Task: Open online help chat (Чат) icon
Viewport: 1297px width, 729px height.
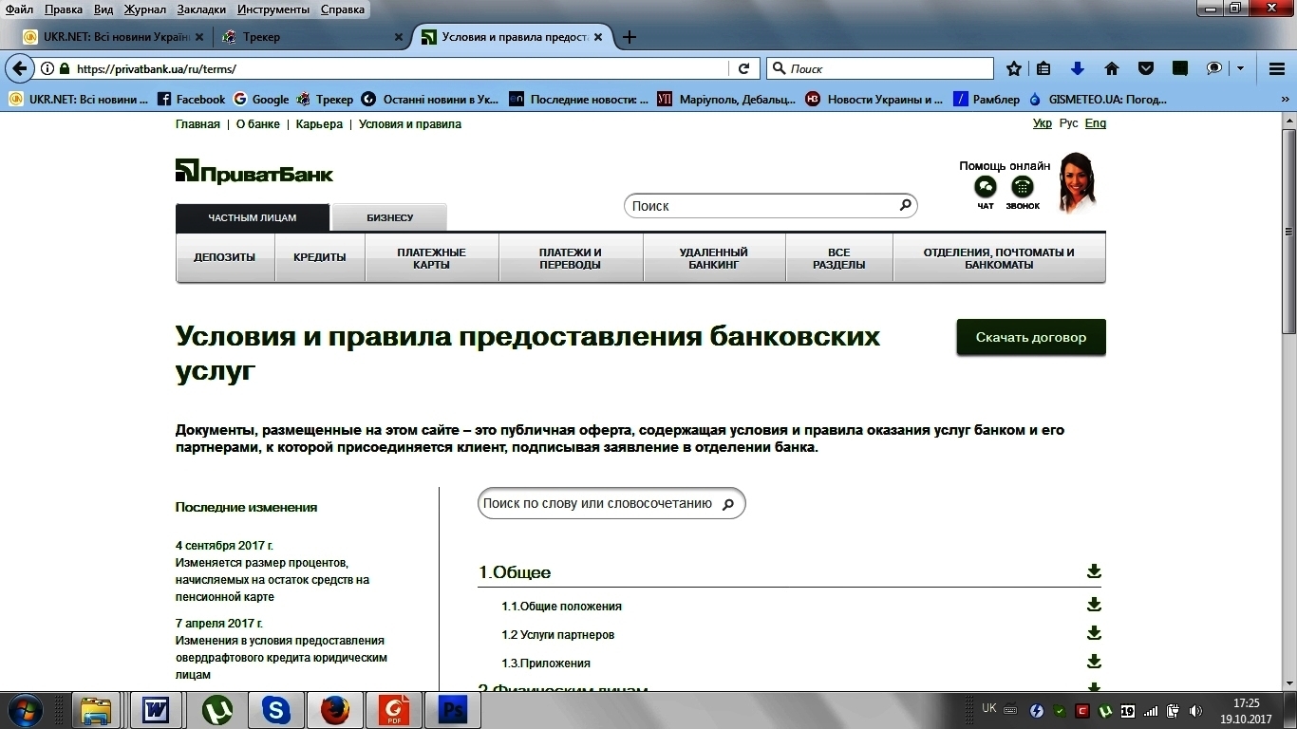Action: coord(986,187)
